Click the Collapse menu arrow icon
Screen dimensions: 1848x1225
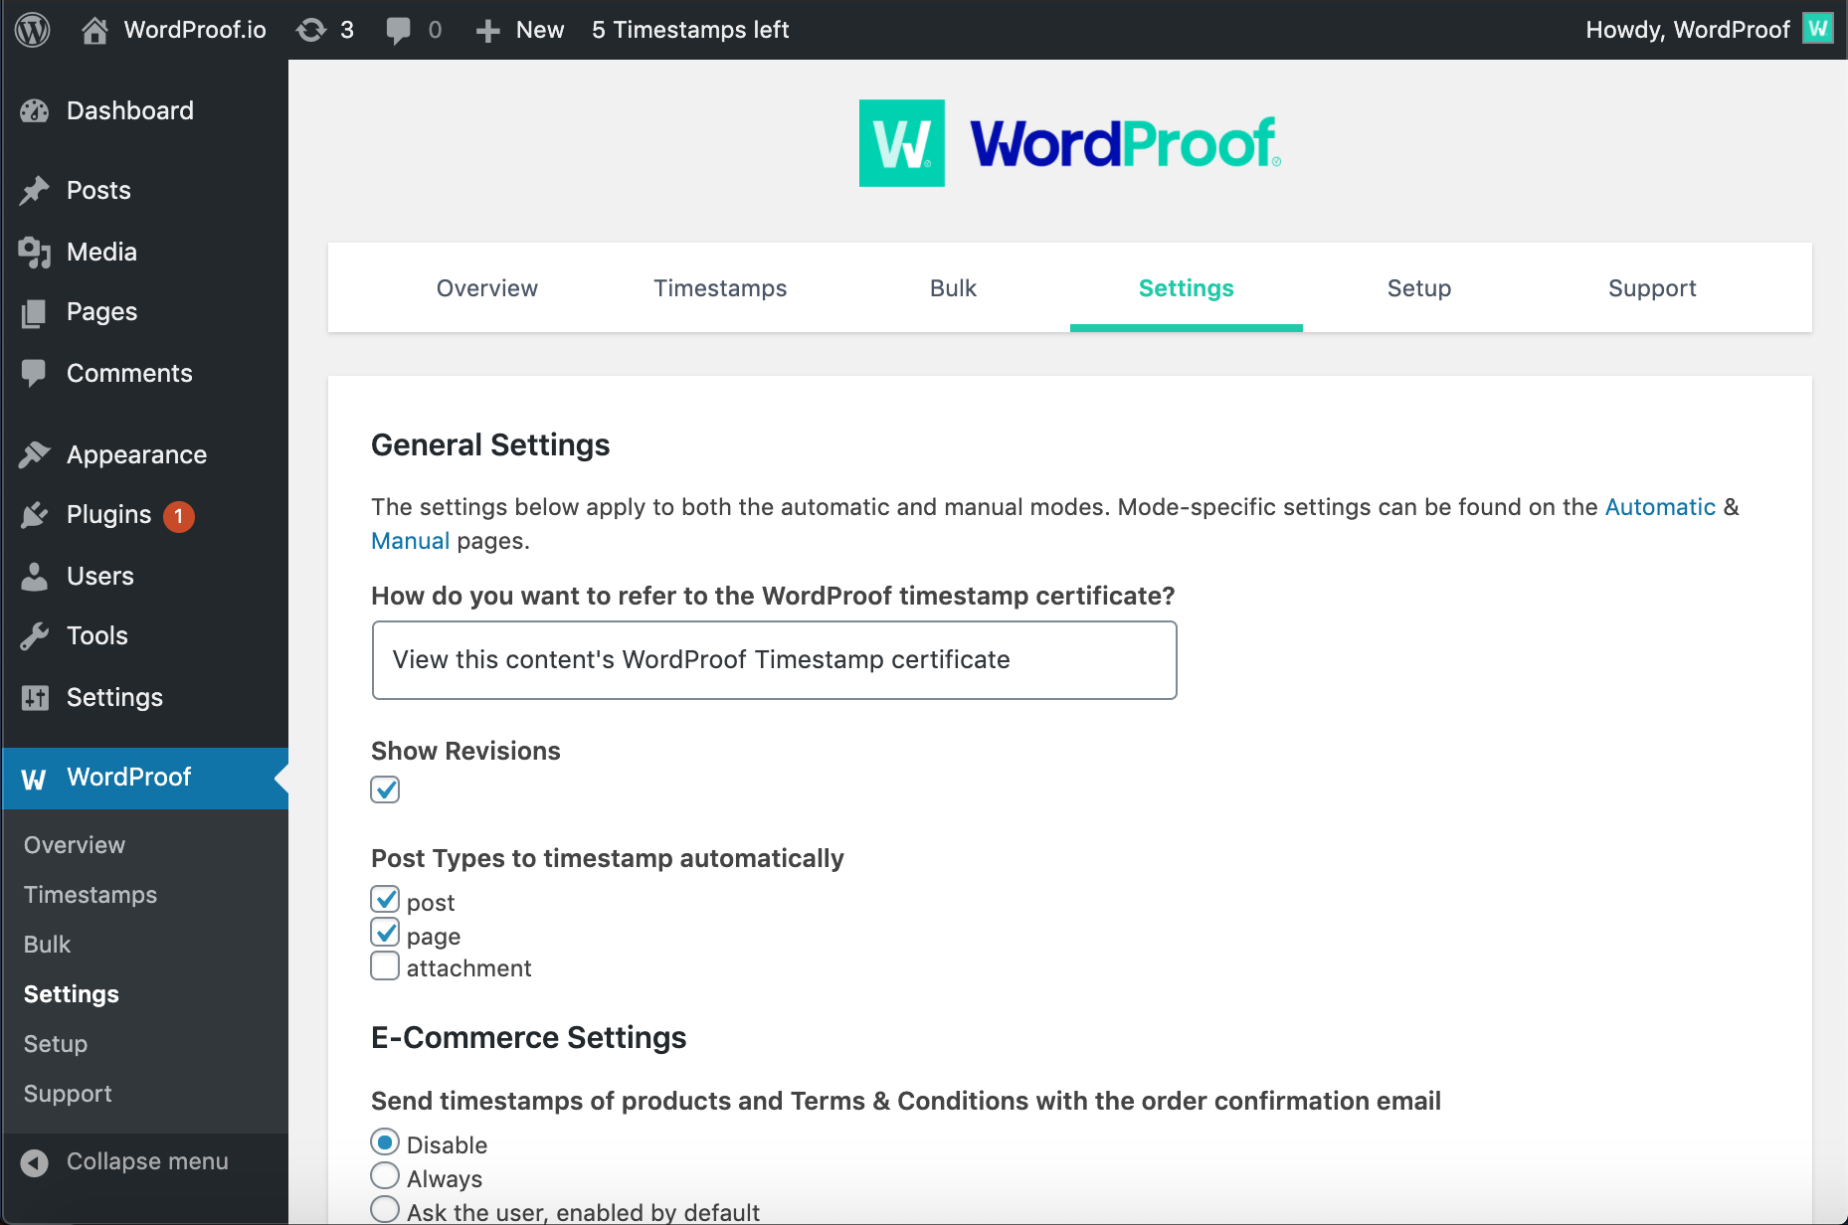point(35,1162)
